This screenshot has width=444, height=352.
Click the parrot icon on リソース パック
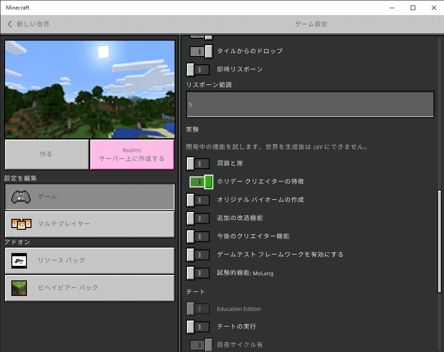(20, 261)
